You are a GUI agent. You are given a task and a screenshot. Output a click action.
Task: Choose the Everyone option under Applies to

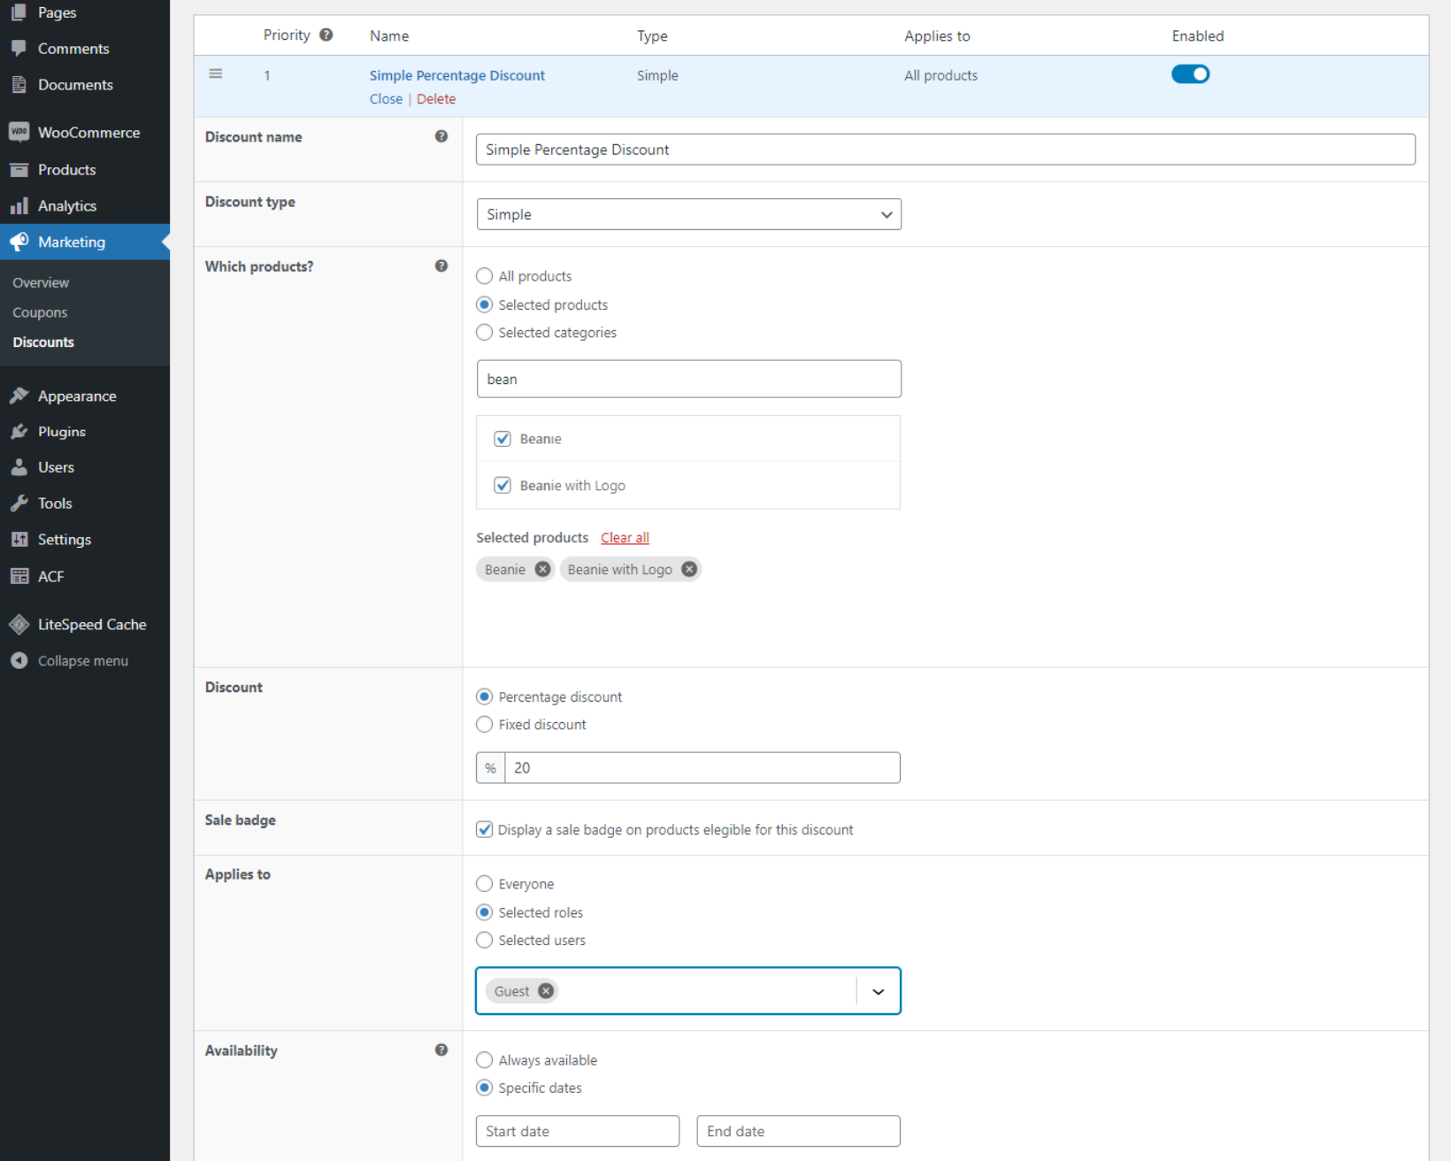pos(484,883)
